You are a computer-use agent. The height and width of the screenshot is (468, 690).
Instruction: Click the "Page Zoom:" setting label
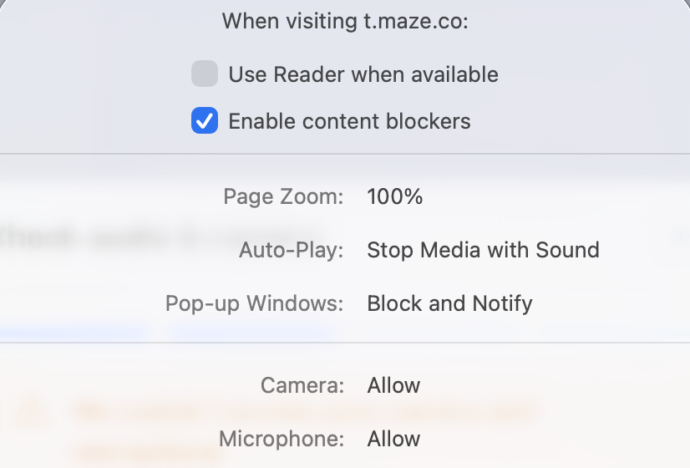(x=283, y=197)
